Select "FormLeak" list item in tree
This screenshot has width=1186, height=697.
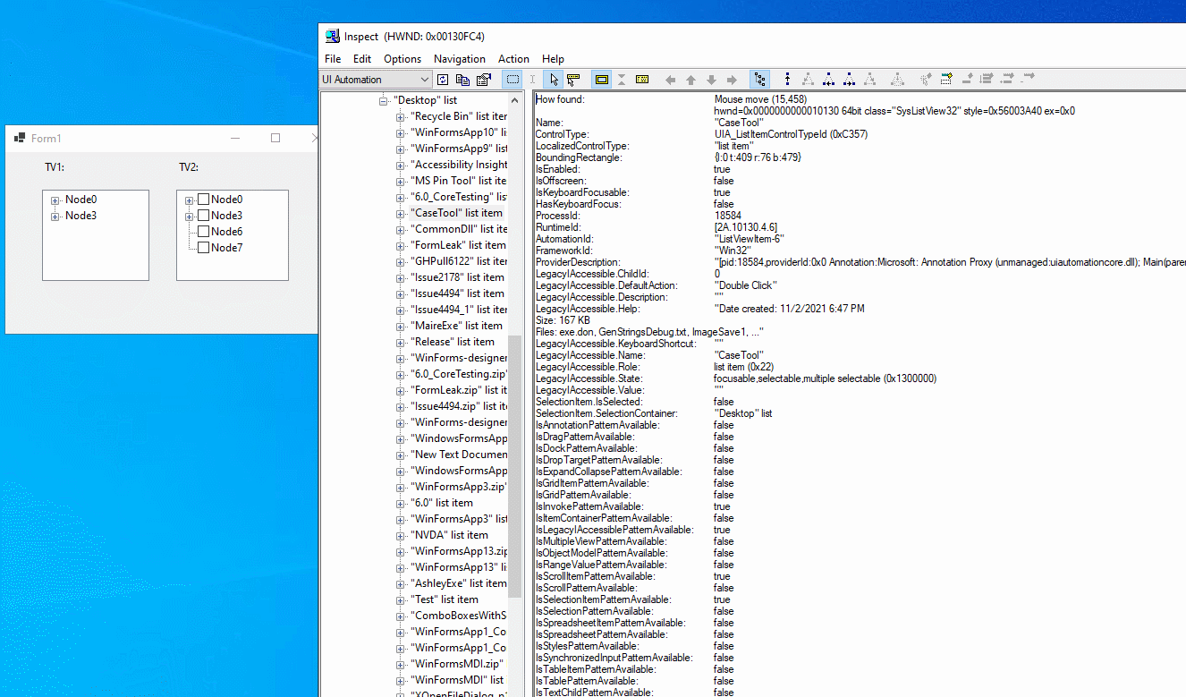click(x=458, y=245)
